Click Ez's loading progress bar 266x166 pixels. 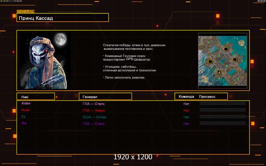click(222, 116)
